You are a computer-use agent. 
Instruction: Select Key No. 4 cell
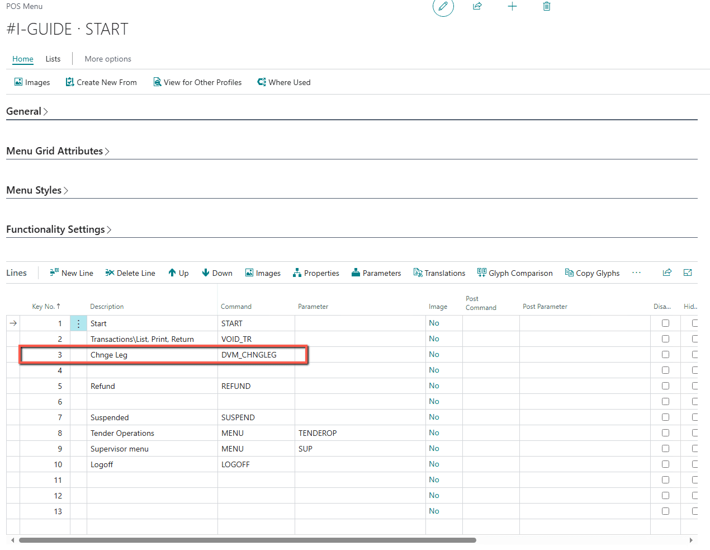point(45,370)
